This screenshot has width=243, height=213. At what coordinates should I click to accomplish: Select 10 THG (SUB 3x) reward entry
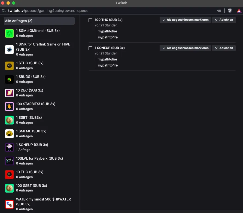click(x=39, y=175)
